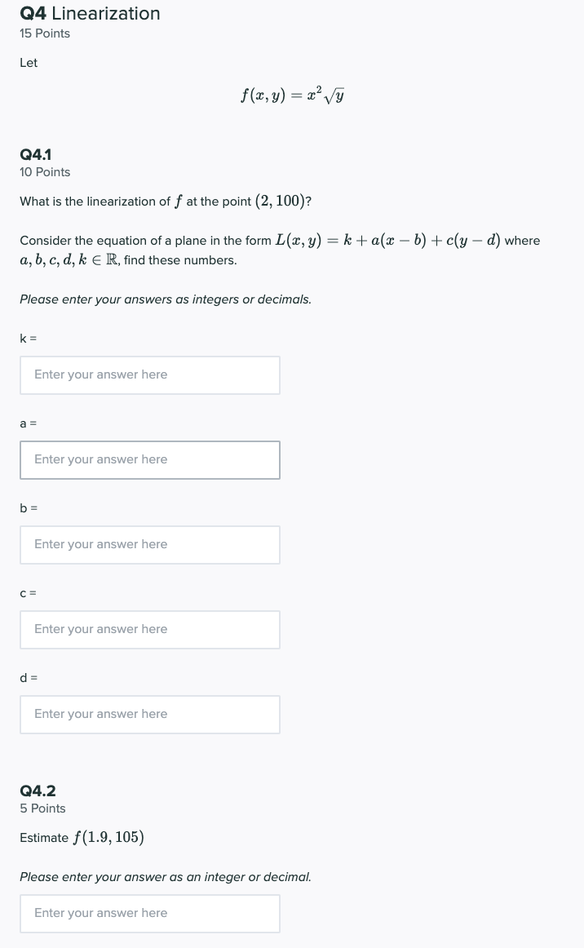Click the '10 Points' label under Q4.1
584x948 pixels.
pos(44,172)
